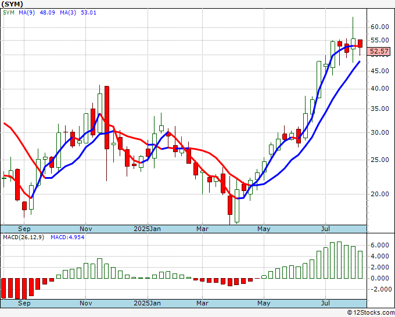Image resolution: width=395 pixels, height=317 pixels.
Task: Click the MACD:4.954 value label
Action: [67, 237]
